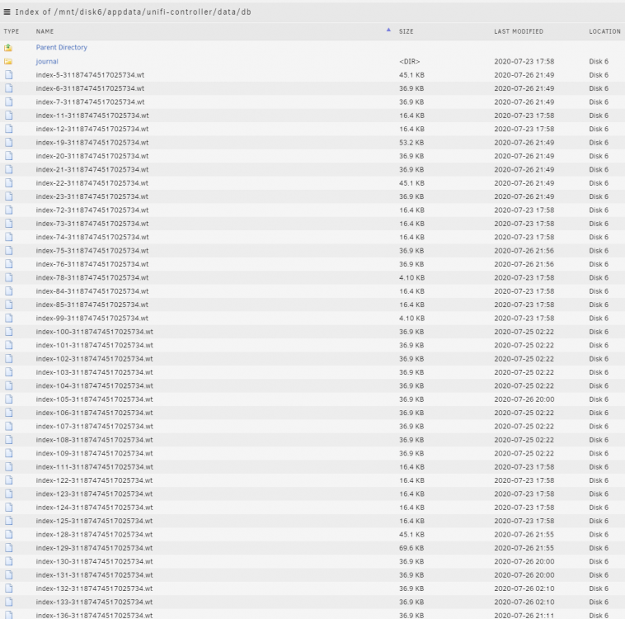Click file icon for index-122 row
625x619 pixels.
point(9,480)
